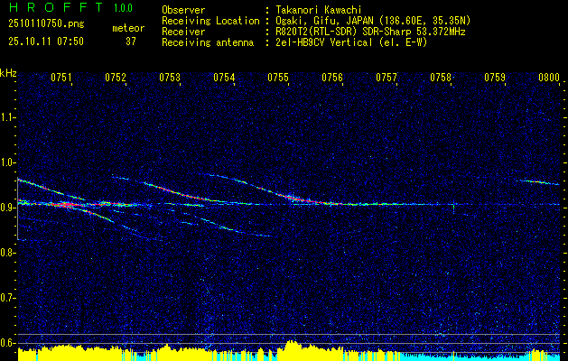Click the filename 2510110750.png
568x361 pixels.
pyautogui.click(x=46, y=23)
